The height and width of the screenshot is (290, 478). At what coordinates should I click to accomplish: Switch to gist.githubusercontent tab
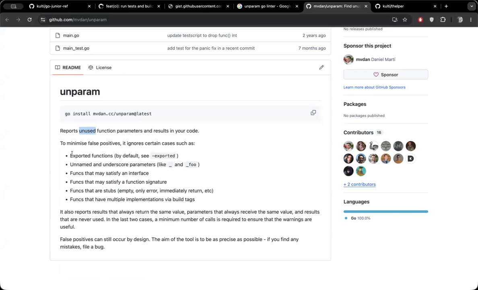point(198,6)
